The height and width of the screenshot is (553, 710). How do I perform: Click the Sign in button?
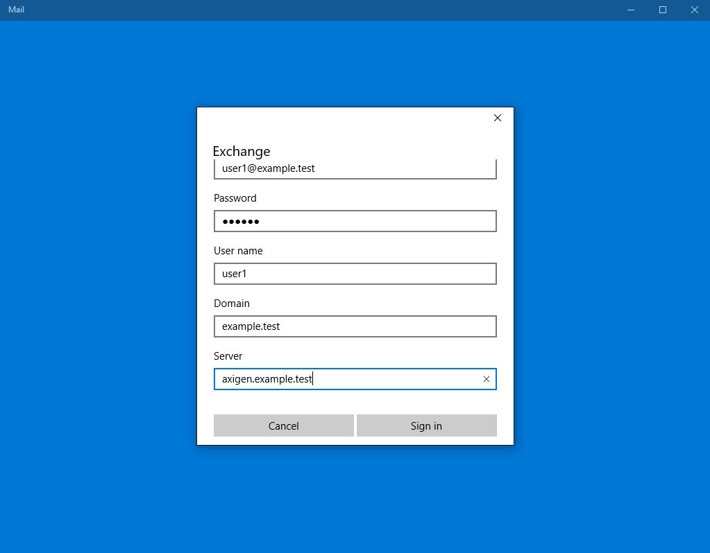pos(426,425)
